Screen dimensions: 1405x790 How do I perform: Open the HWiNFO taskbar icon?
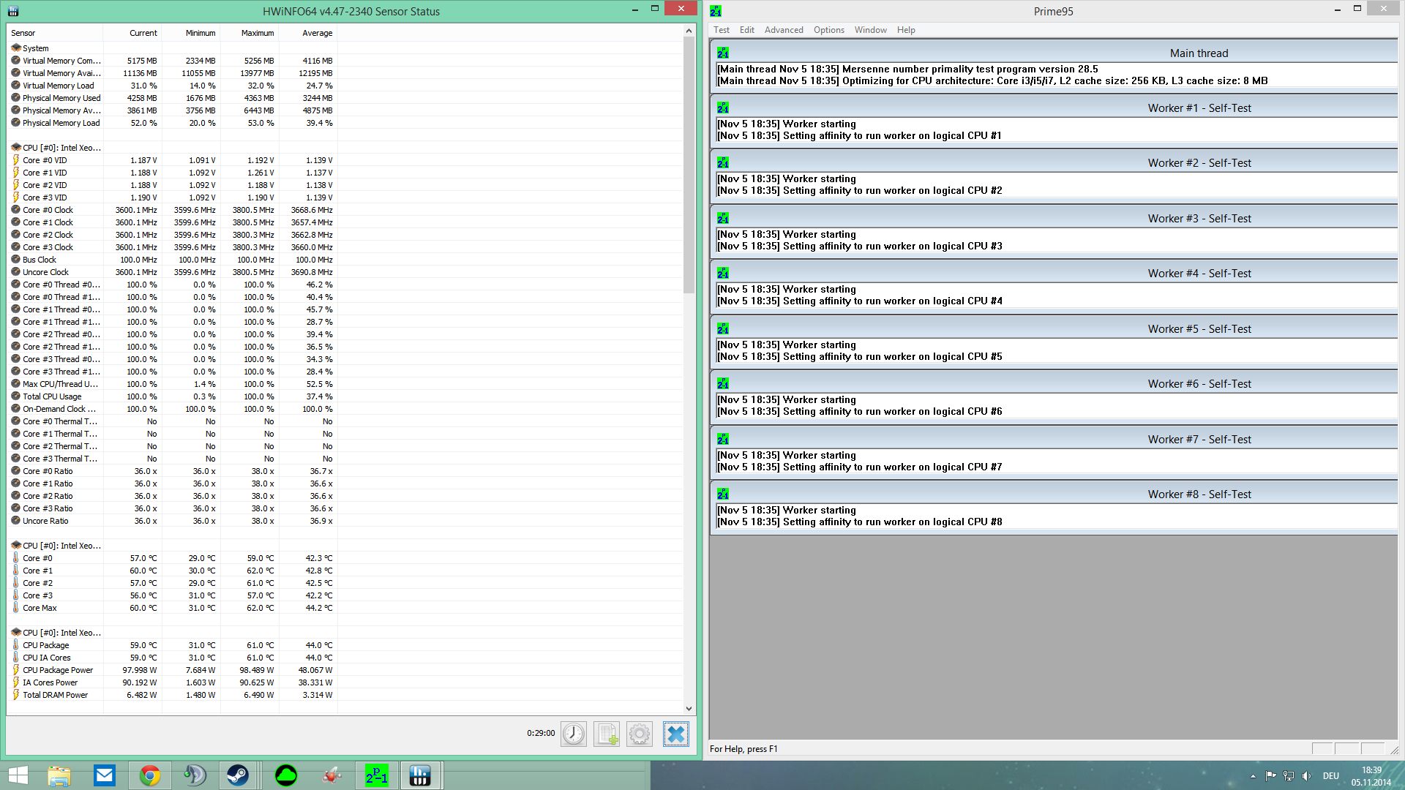[419, 775]
